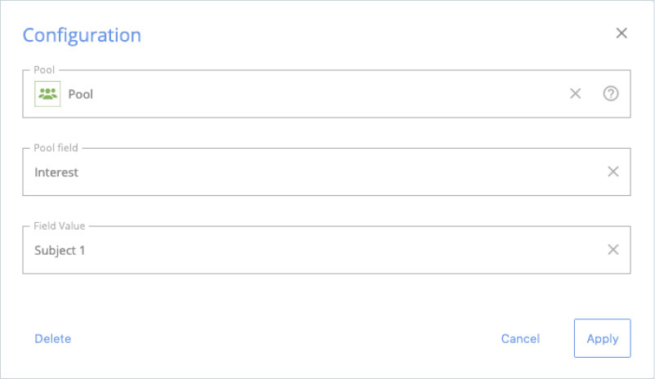Clear the selected Pool value

575,94
